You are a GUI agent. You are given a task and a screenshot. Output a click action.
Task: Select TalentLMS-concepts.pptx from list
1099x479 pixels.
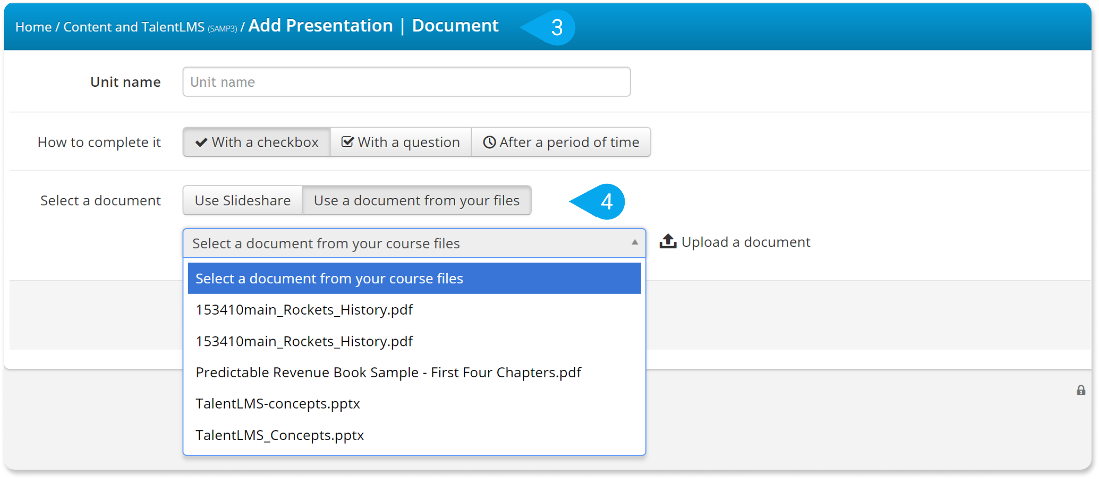point(414,403)
